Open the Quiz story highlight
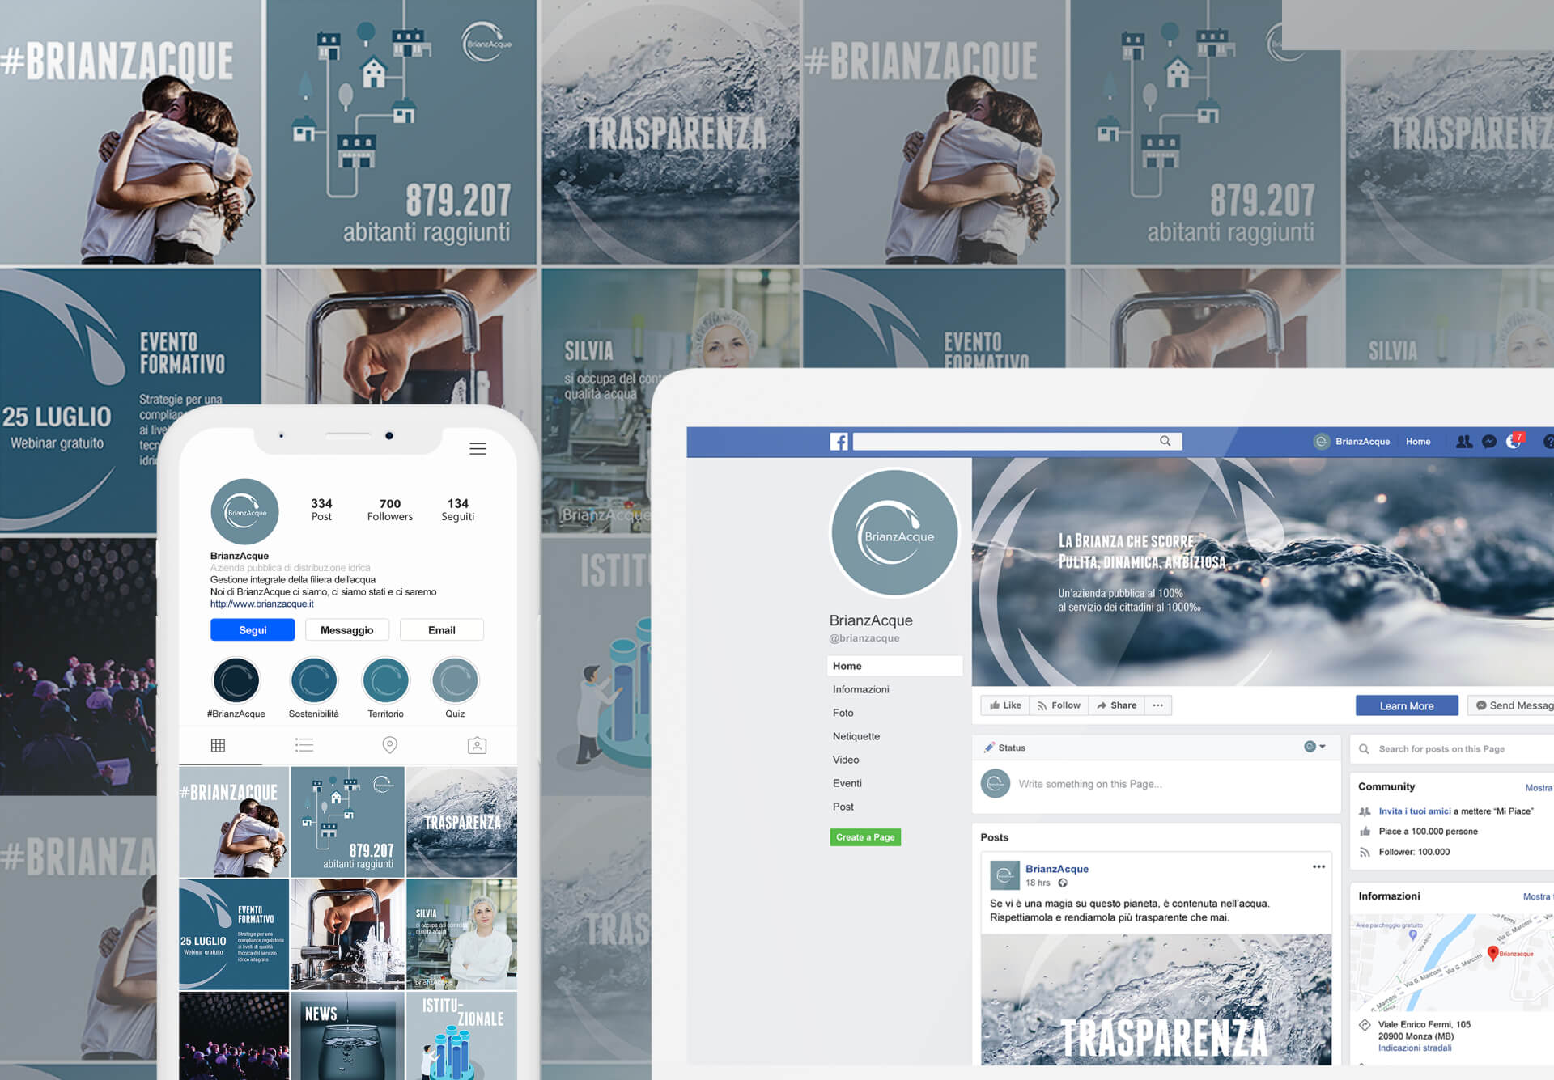Image resolution: width=1554 pixels, height=1080 pixels. coord(455,680)
